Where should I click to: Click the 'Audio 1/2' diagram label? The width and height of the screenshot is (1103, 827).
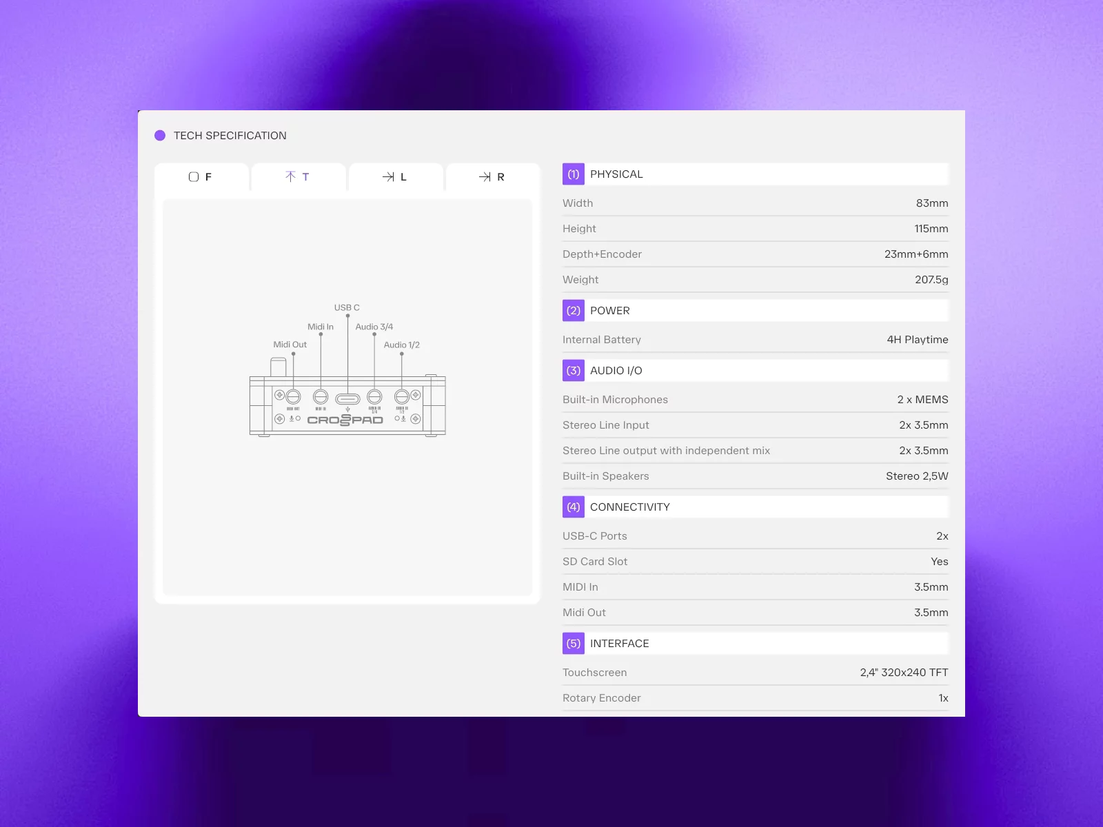[402, 345]
